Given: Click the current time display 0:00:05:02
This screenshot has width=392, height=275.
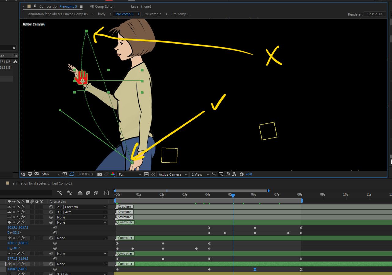Looking at the screenshot, I should coord(85,174).
